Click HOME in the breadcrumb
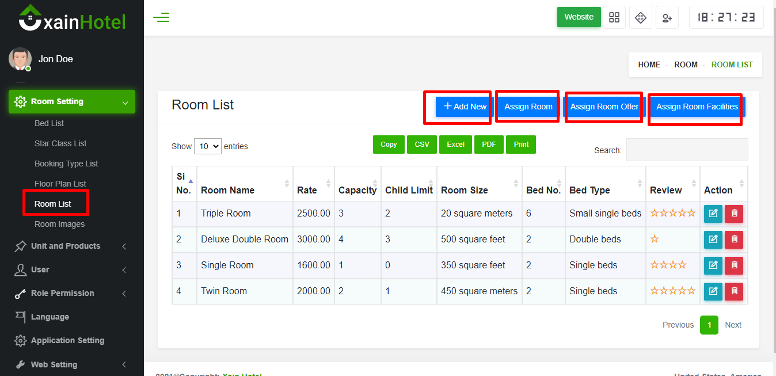Viewport: 776px width, 376px height. 649,64
